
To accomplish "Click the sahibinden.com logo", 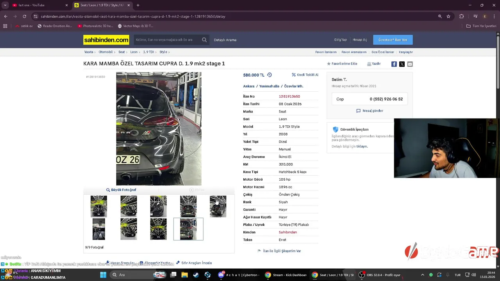I will 106,40.
